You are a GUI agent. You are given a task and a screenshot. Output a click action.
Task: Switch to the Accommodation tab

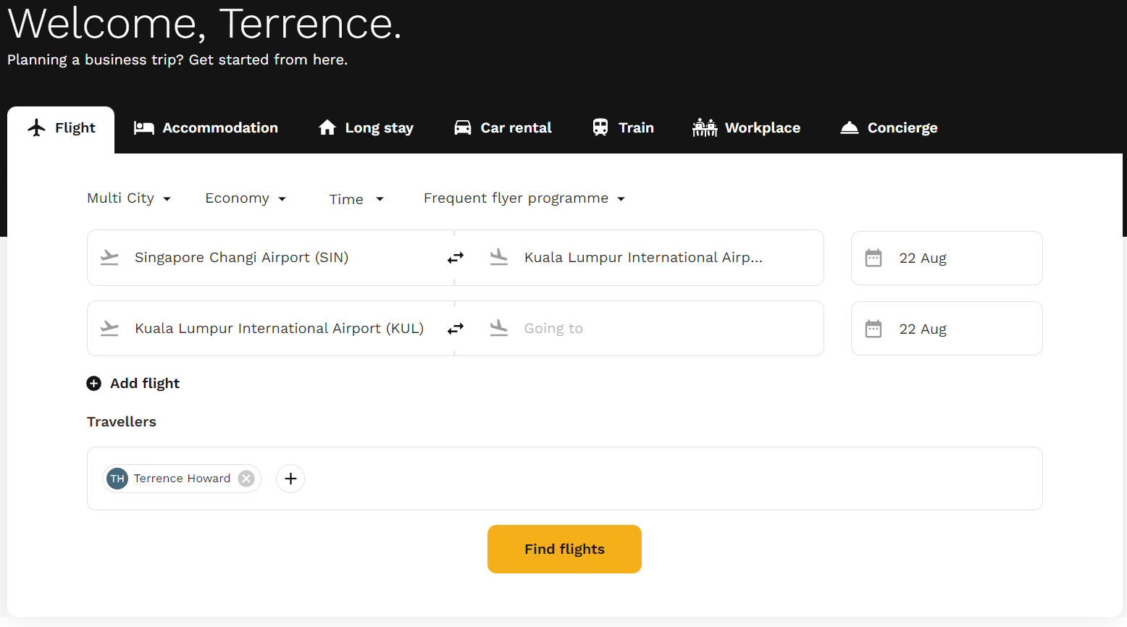tap(206, 128)
